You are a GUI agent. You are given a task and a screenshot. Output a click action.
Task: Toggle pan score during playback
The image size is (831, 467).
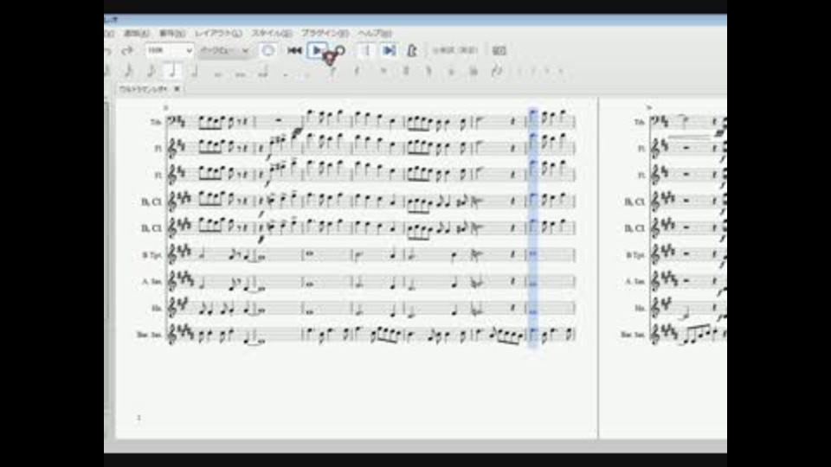[389, 50]
